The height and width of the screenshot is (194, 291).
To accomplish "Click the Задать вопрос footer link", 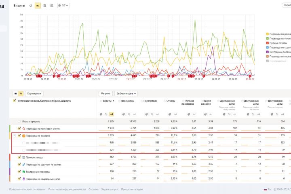I will [x=110, y=190].
